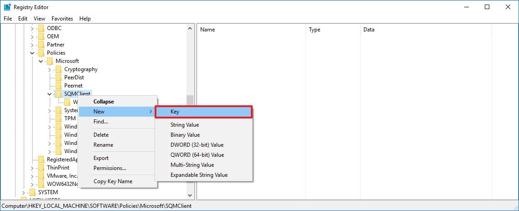519x211 pixels.
Task: Click the OEM folder icon
Action: coord(41,36)
